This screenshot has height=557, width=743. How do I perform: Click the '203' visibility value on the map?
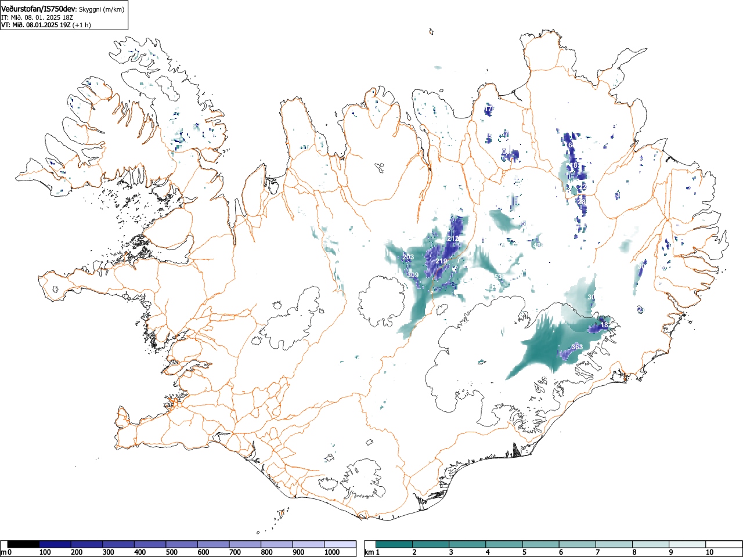pos(408,257)
